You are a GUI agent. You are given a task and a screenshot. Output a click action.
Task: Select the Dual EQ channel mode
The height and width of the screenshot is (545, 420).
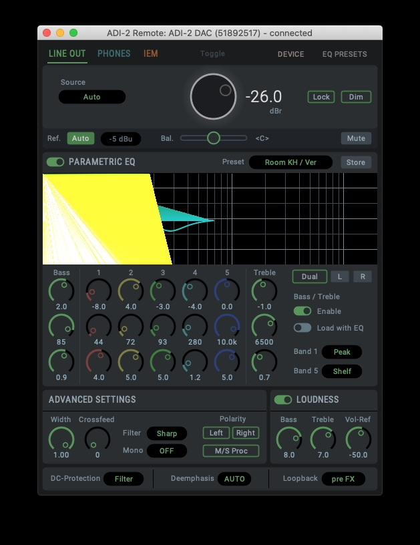310,277
